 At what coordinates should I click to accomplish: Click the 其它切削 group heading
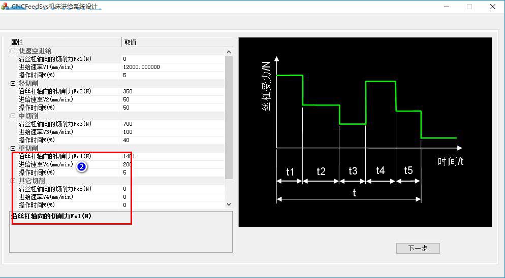(x=31, y=181)
